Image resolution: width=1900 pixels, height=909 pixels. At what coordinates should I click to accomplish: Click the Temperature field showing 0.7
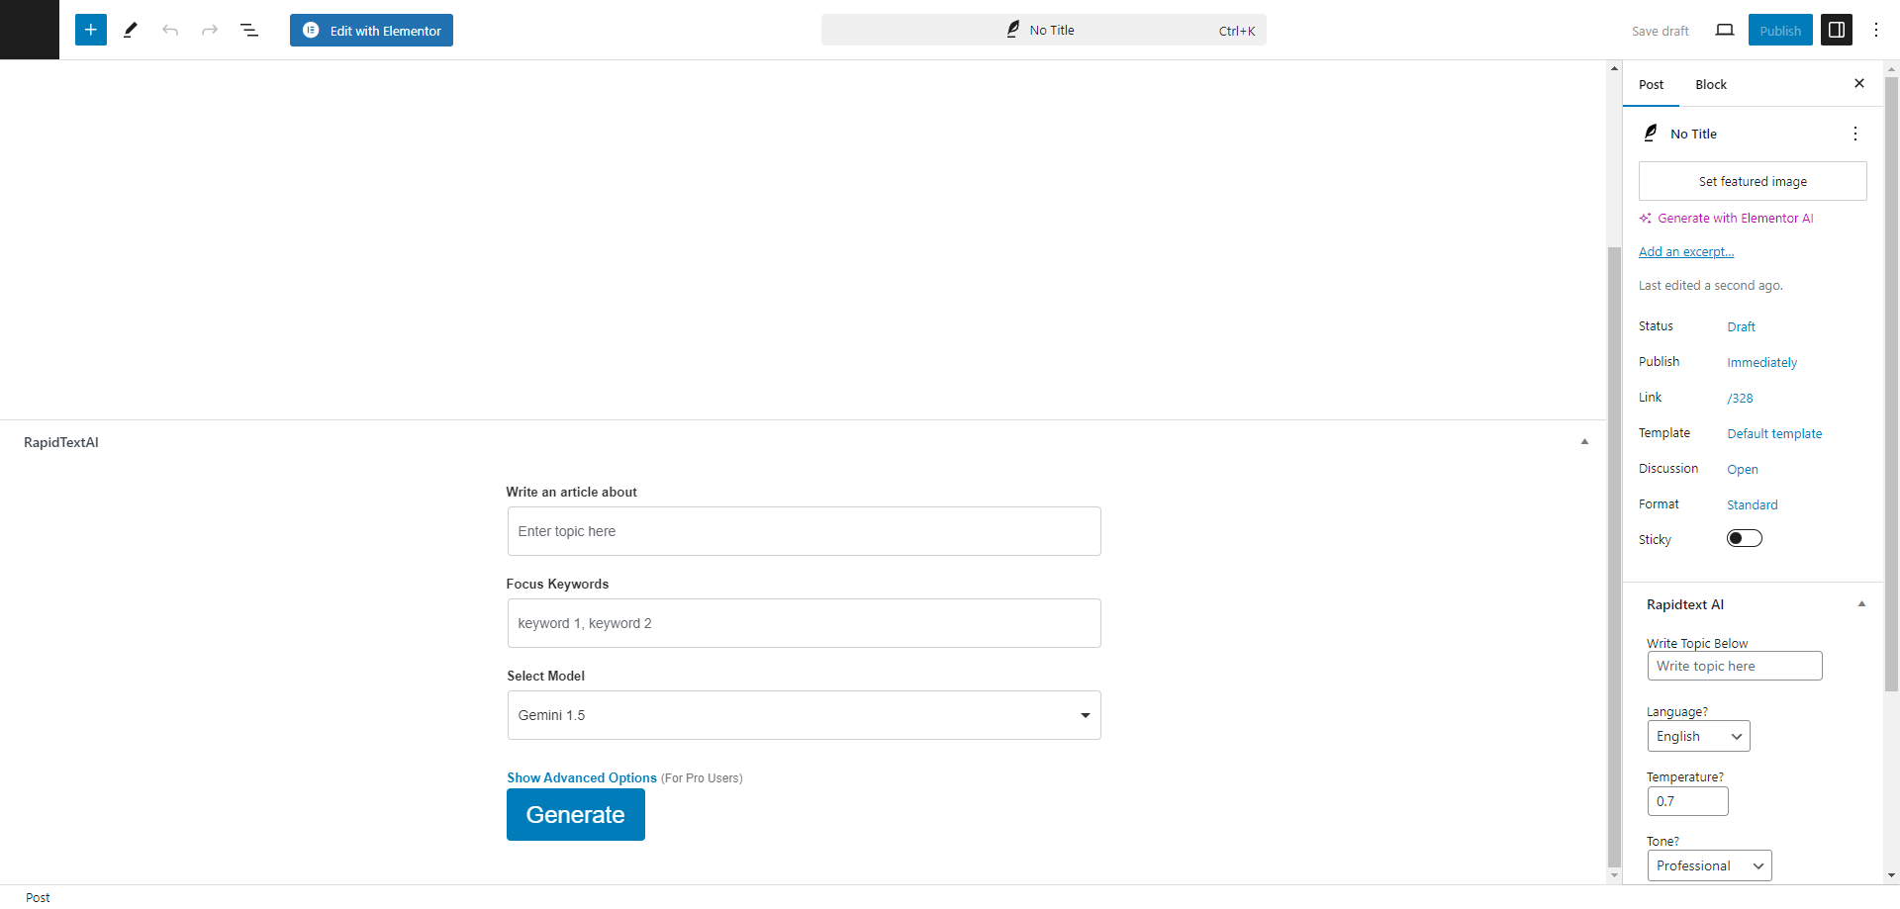pos(1688,801)
